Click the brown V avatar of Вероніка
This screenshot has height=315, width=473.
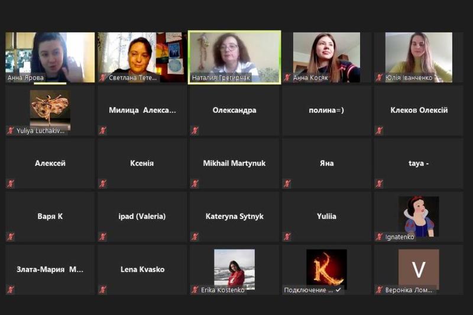[x=419, y=268]
